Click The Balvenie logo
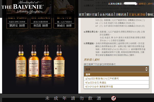 click(23, 7)
